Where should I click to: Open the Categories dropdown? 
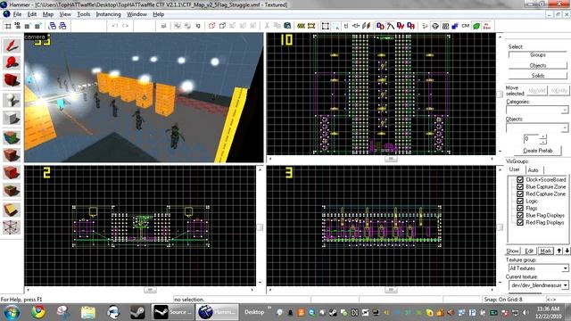565,110
